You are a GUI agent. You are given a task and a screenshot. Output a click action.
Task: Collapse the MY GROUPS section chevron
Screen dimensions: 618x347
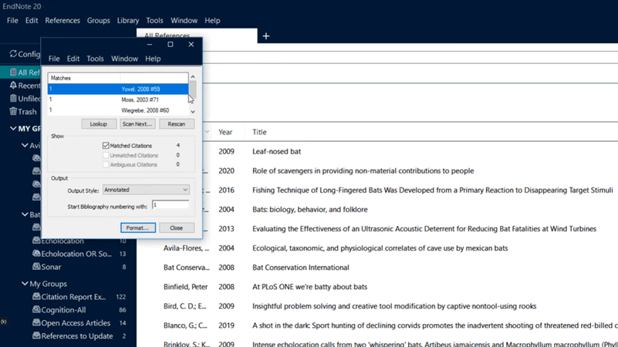(13, 129)
